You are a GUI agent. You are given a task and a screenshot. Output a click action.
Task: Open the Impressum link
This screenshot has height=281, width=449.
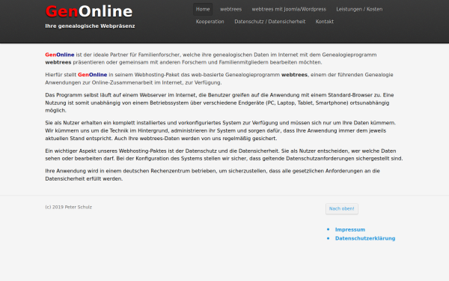pos(350,230)
